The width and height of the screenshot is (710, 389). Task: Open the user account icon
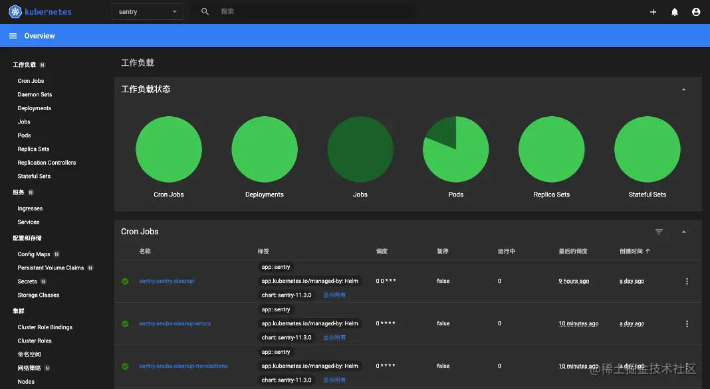pyautogui.click(x=696, y=12)
